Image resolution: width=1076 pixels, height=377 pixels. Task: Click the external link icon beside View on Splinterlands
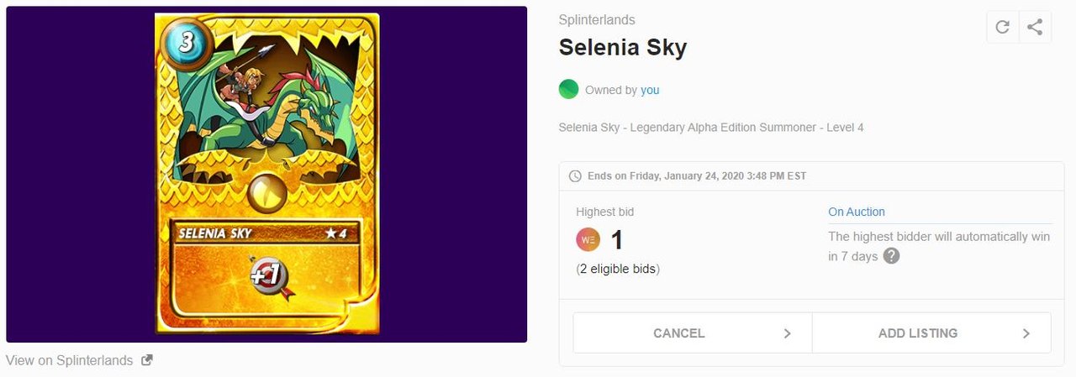147,360
